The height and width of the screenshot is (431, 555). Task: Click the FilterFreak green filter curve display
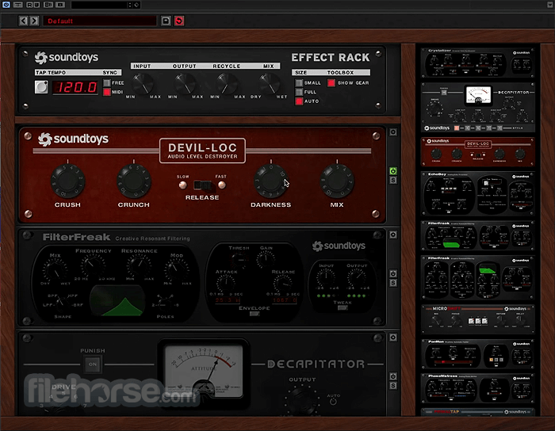click(x=117, y=301)
